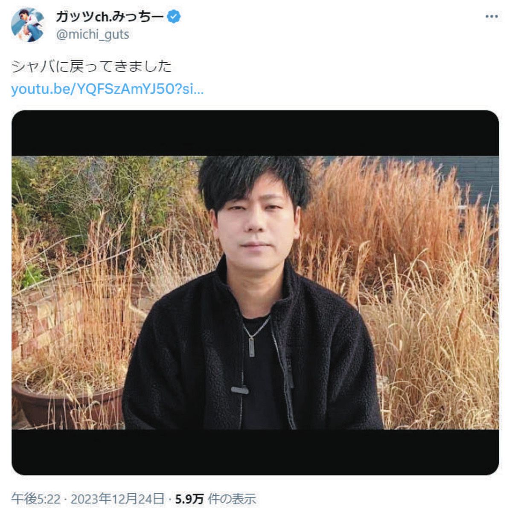Follow the youtu.be/YQFSzAmYJ50 link

click(108, 89)
